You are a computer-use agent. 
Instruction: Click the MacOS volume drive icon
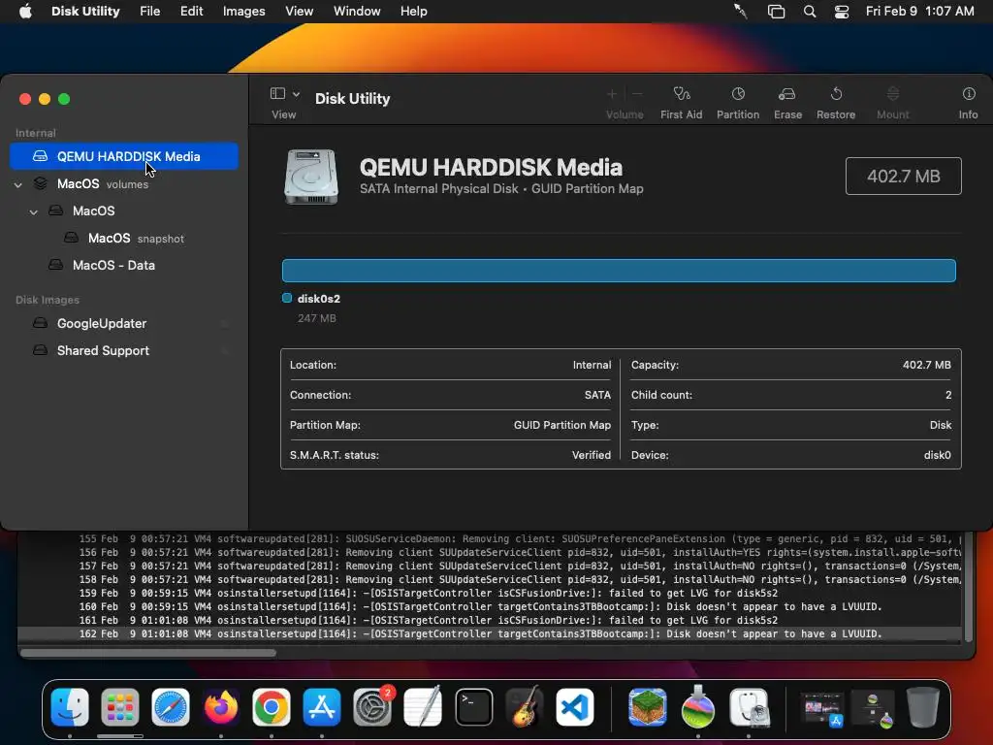(x=55, y=211)
